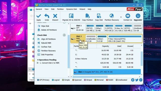
Task: Select Disk 1 GPT in disk map
Action: [78, 28]
